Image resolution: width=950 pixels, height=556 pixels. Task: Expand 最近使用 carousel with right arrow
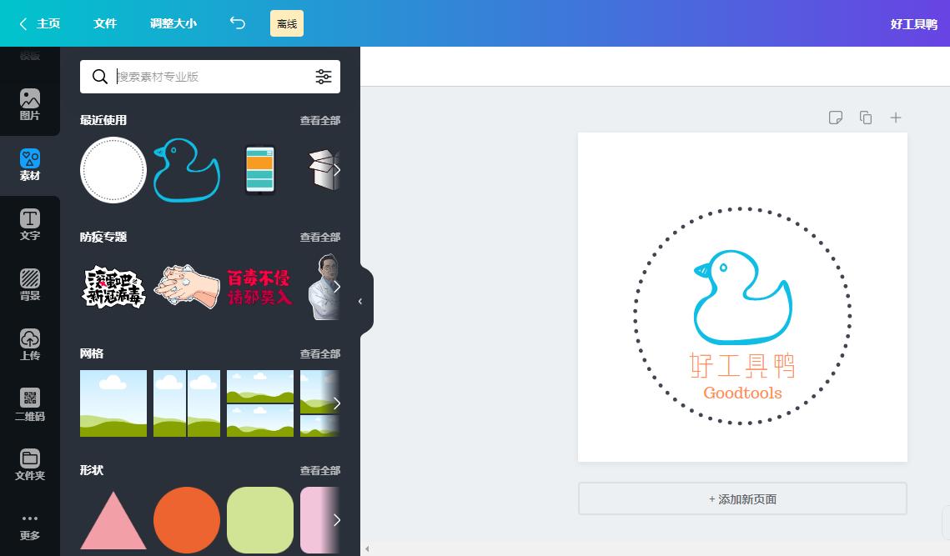(337, 170)
